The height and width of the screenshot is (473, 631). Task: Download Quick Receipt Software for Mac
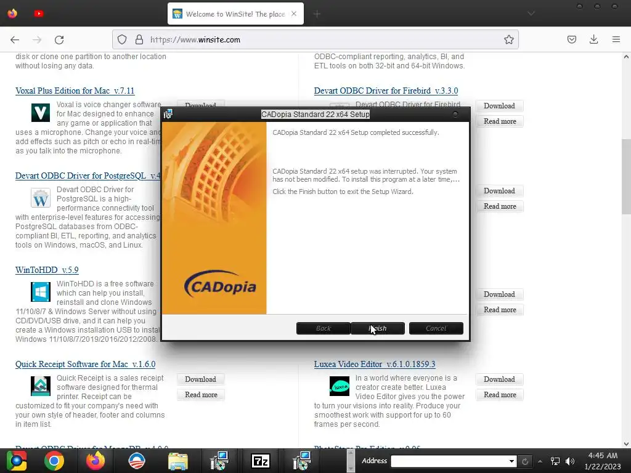pyautogui.click(x=200, y=379)
